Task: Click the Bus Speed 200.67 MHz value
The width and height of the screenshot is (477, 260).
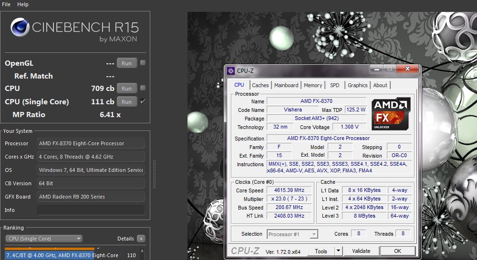Action: click(290, 207)
